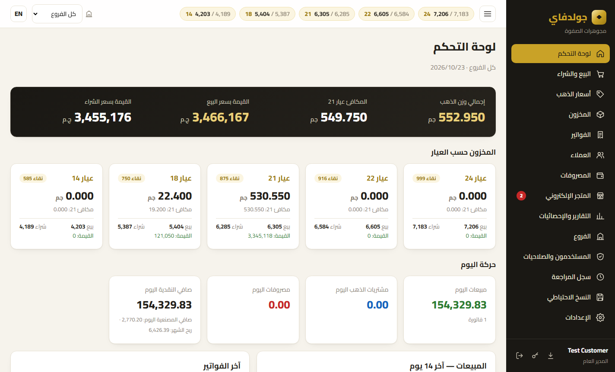615x372 pixels.
Task: Open the branches building icon in the sidebar
Action: [x=600, y=236]
